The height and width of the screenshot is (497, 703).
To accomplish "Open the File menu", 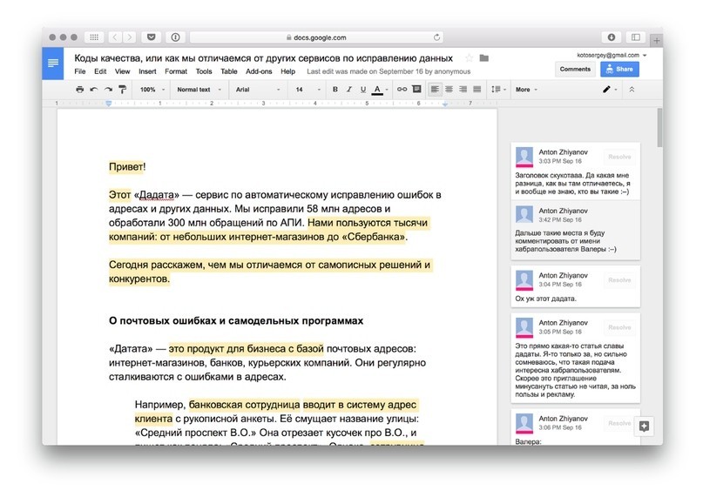I will [80, 71].
